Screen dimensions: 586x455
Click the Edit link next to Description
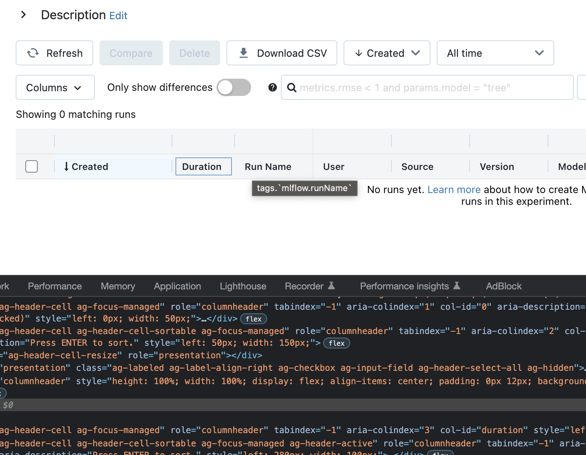click(118, 15)
